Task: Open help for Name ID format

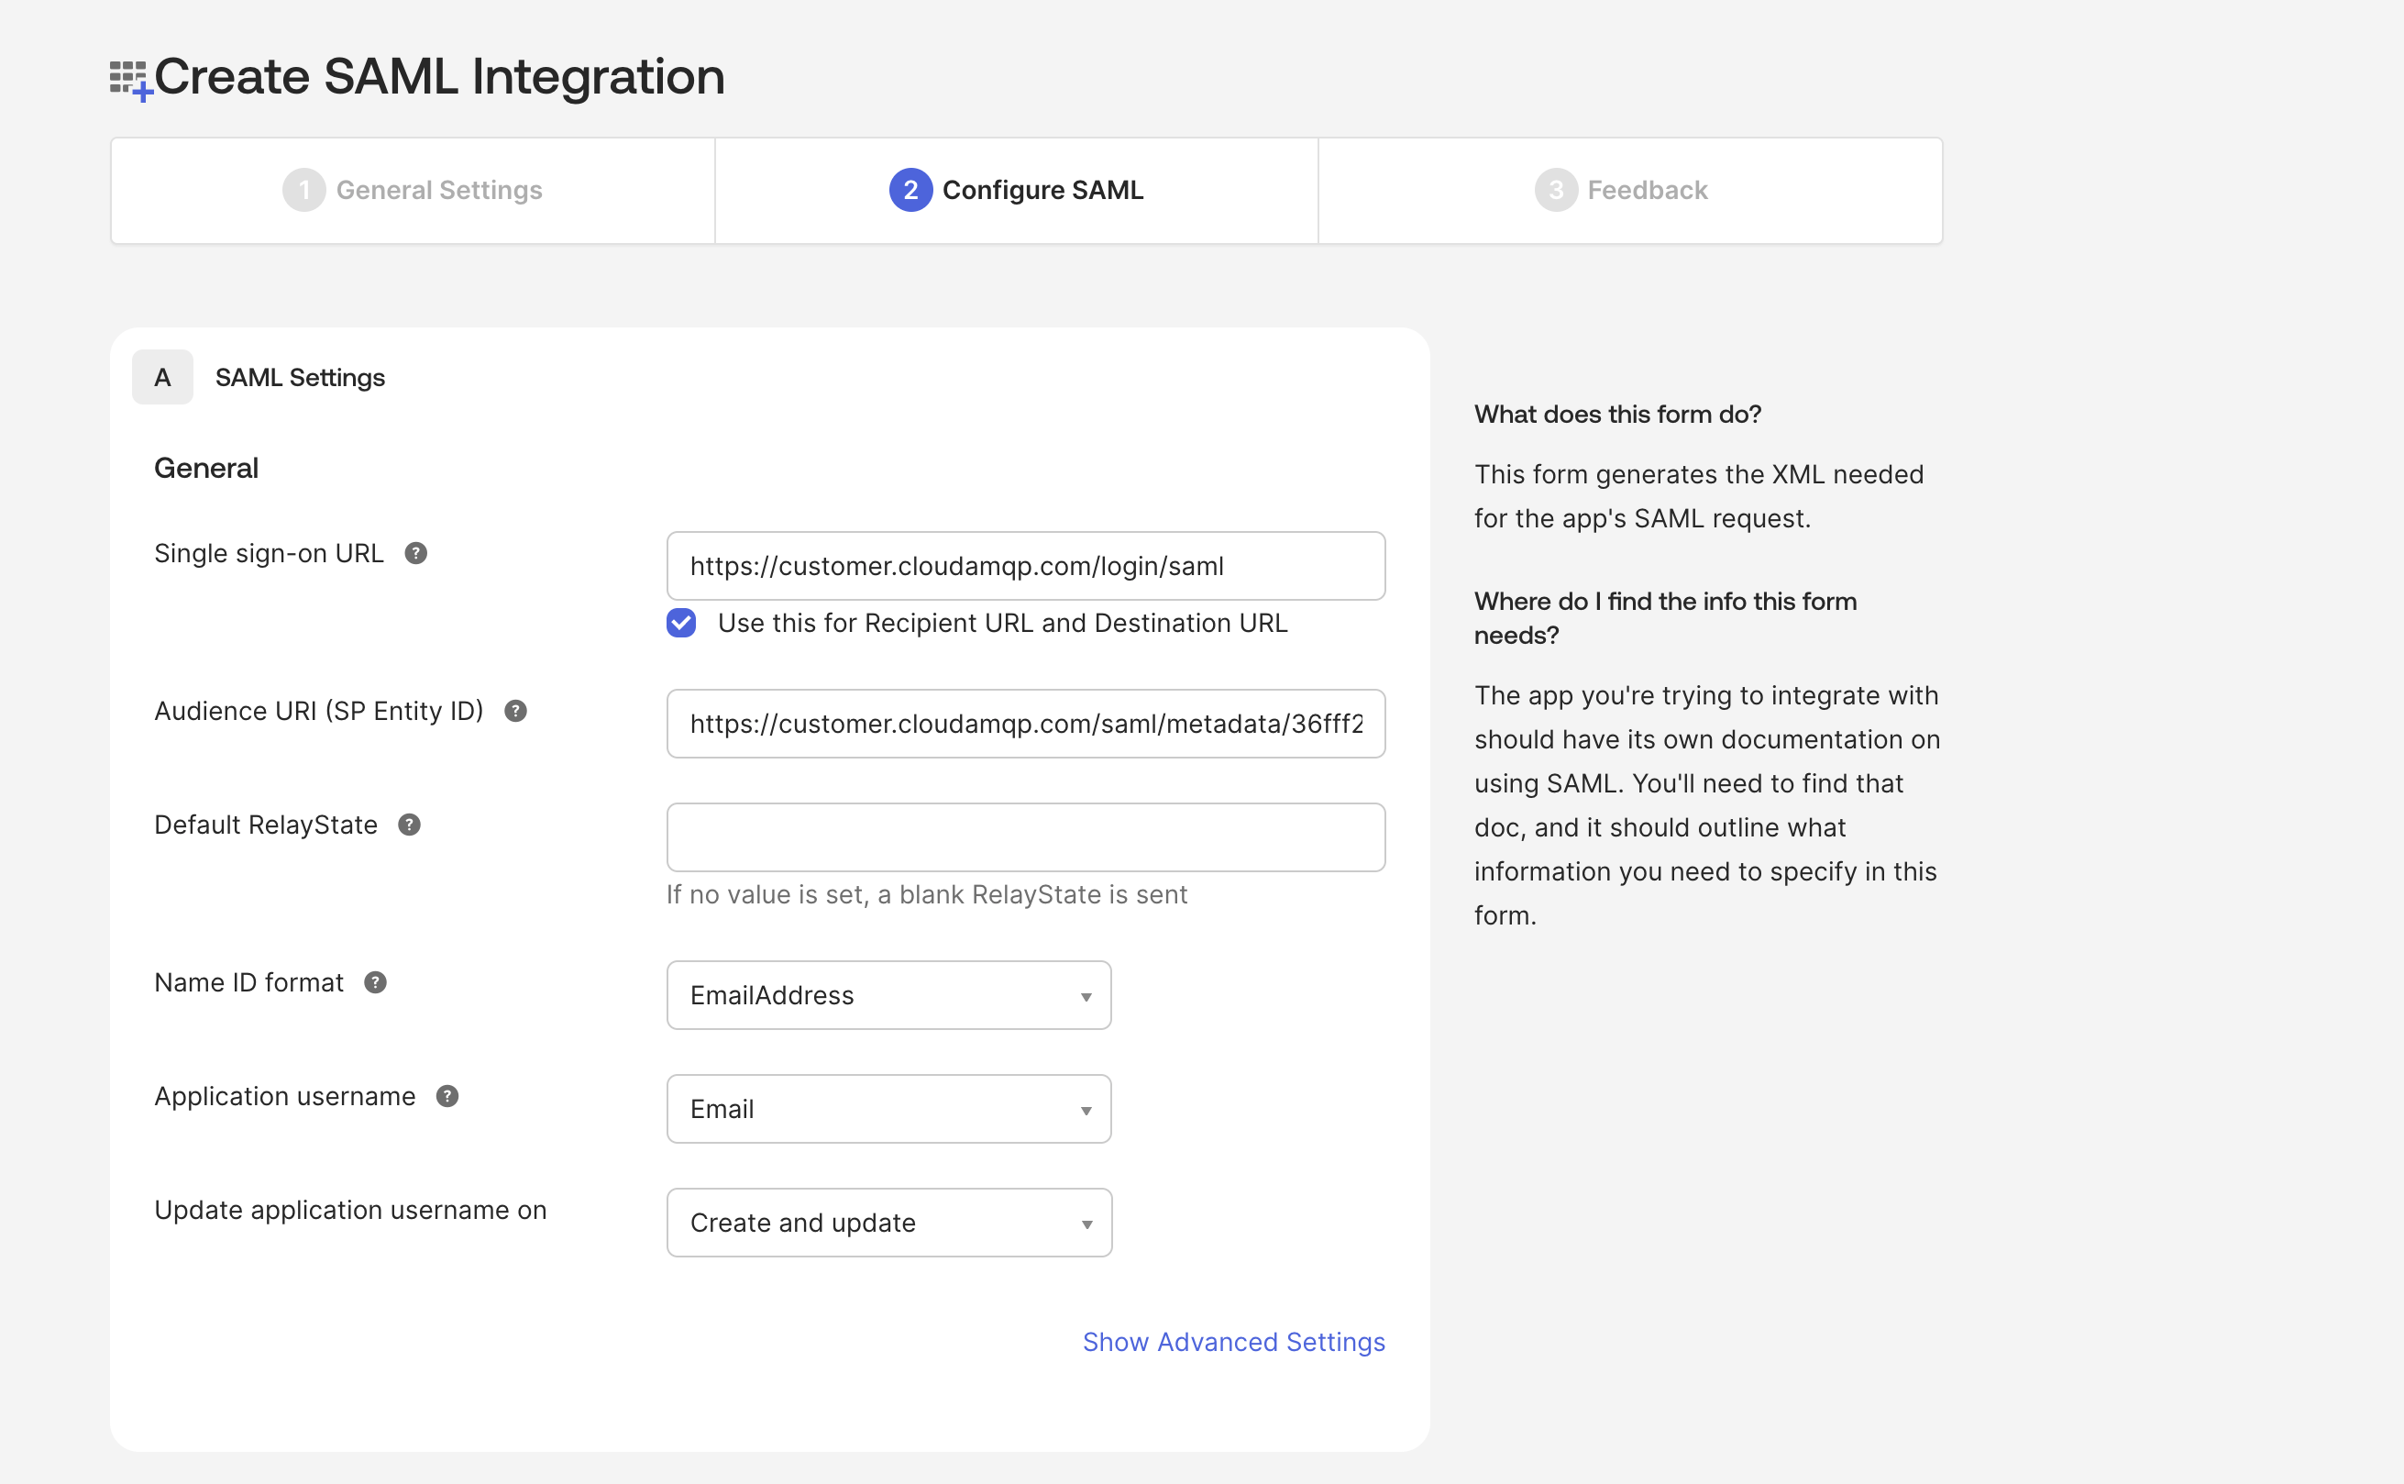Action: coord(376,982)
